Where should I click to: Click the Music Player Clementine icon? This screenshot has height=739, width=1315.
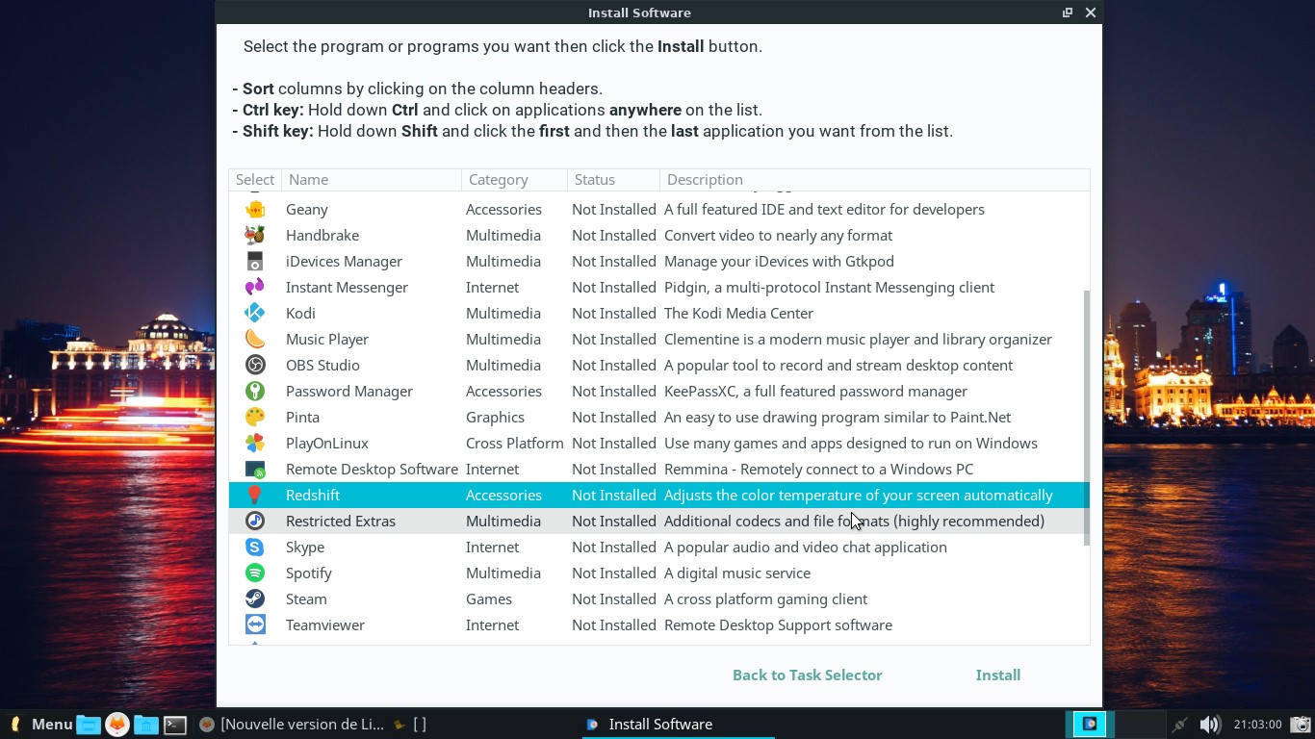click(255, 340)
